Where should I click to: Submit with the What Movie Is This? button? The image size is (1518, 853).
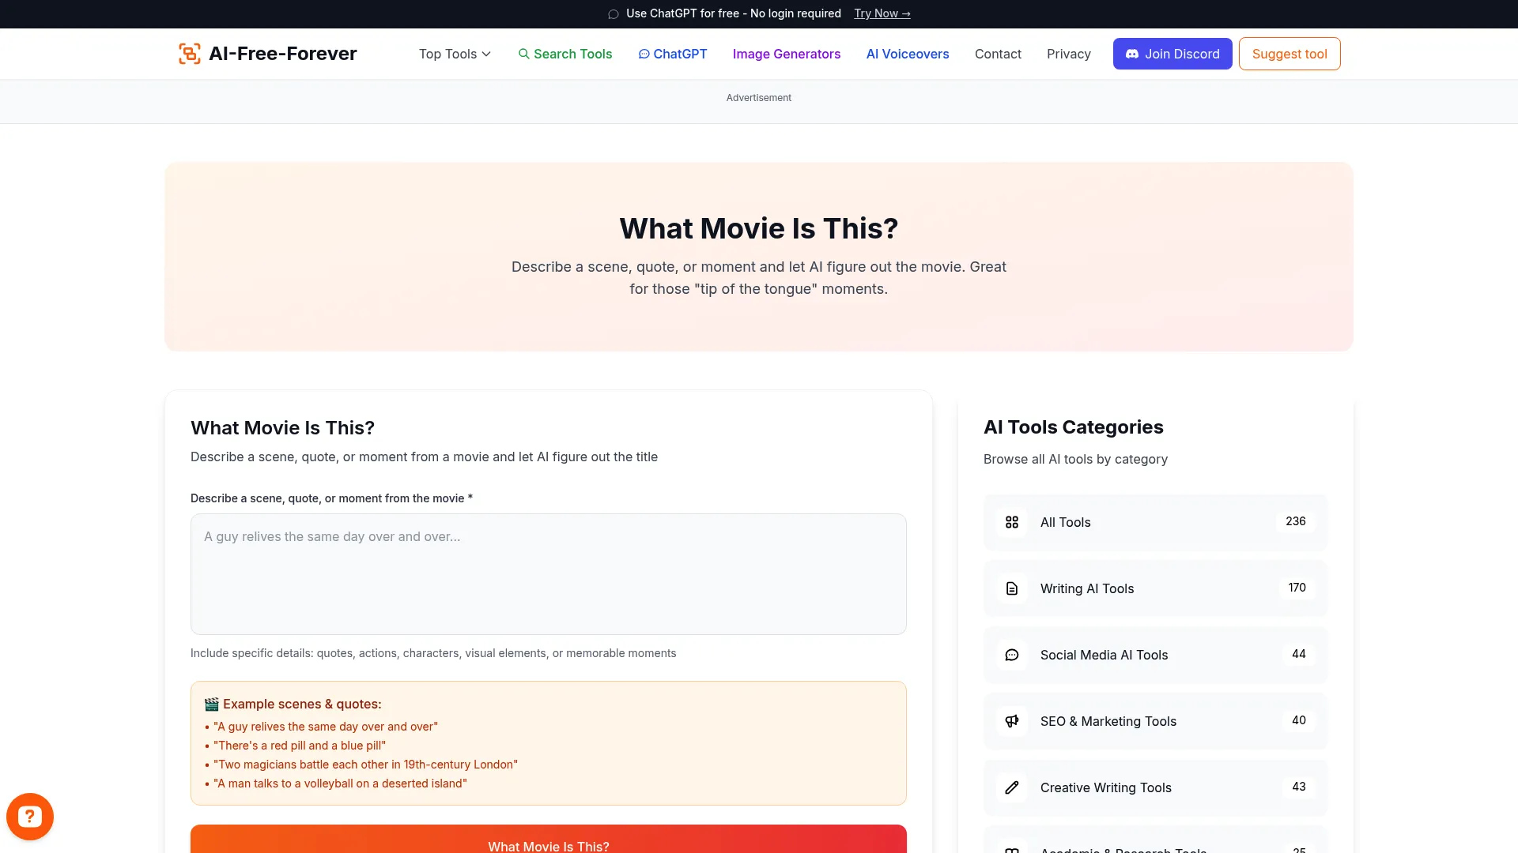point(548,841)
